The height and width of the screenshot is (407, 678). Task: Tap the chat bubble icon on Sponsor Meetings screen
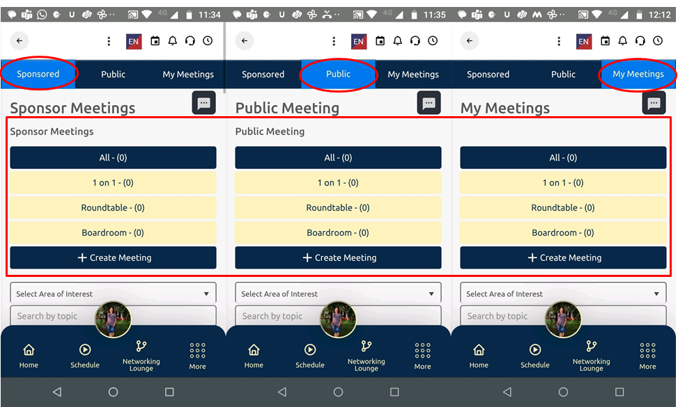tap(203, 103)
